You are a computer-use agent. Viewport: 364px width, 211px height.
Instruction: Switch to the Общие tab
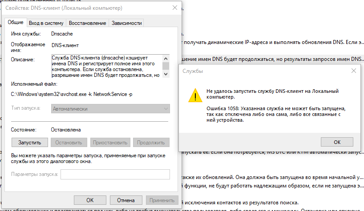point(16,22)
